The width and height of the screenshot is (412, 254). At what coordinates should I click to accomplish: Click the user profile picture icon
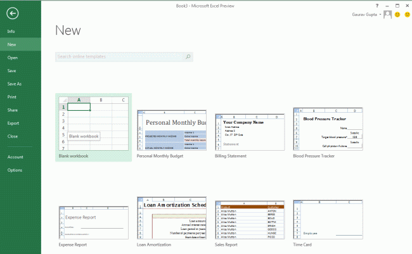coord(387,15)
